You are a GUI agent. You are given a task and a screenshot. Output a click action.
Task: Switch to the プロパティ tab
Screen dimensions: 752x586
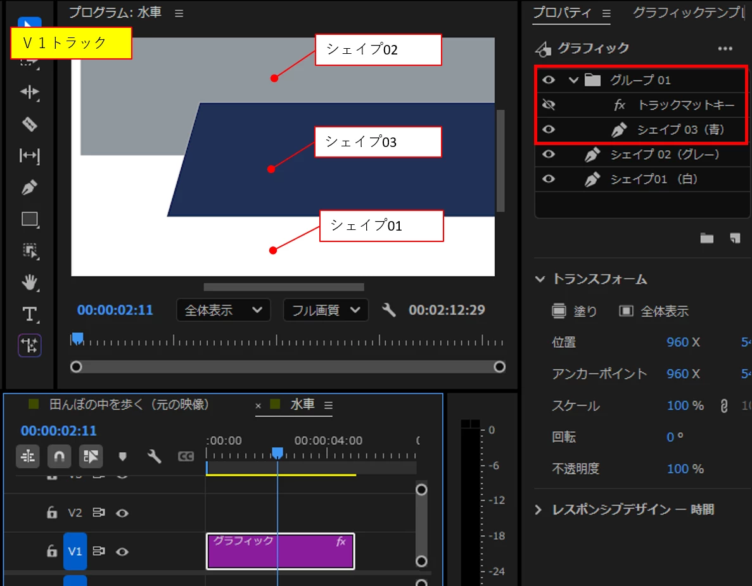(563, 13)
